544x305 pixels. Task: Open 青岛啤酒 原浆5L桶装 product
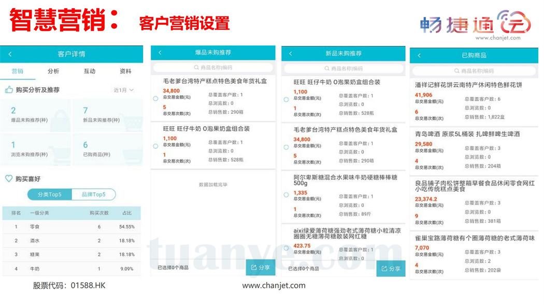pyautogui.click(x=474, y=151)
